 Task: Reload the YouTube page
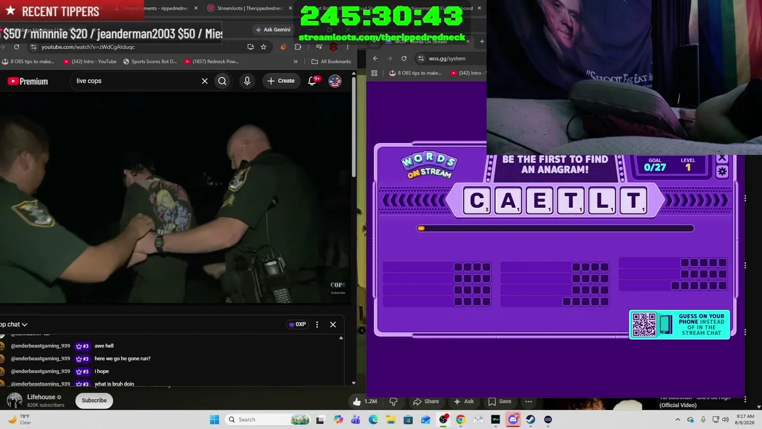pos(17,47)
